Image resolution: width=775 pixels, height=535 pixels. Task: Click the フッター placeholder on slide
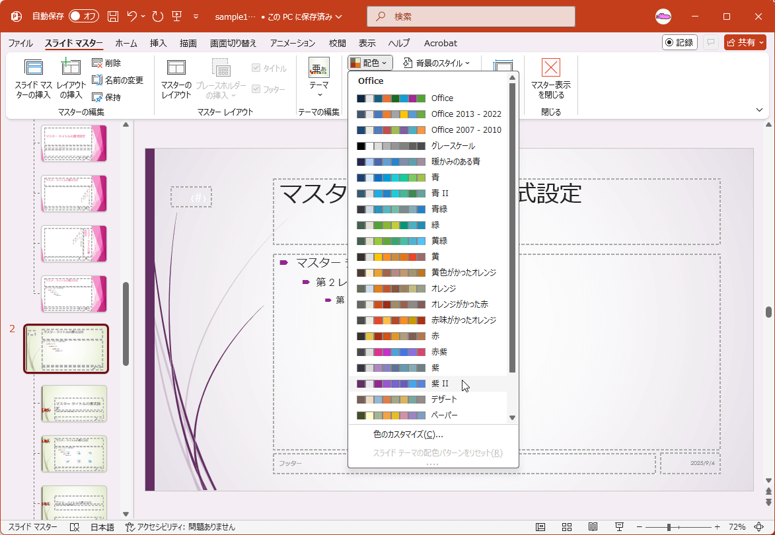coord(464,464)
